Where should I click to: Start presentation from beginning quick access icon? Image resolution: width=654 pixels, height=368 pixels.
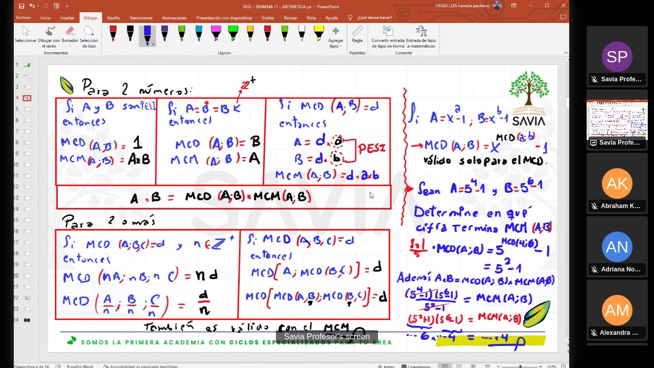56,6
